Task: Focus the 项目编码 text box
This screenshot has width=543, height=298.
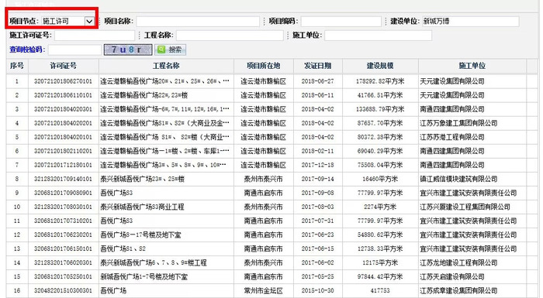Action: tap(341, 22)
